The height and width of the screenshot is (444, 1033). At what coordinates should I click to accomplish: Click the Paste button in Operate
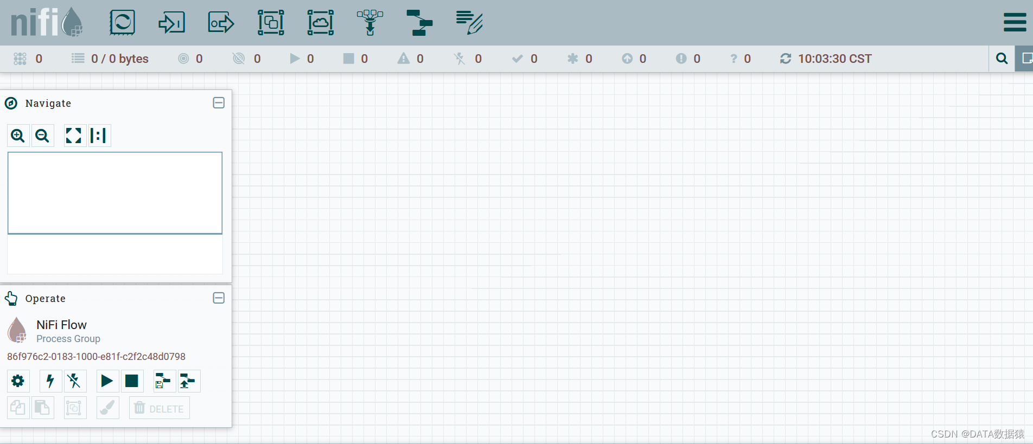[x=42, y=408]
